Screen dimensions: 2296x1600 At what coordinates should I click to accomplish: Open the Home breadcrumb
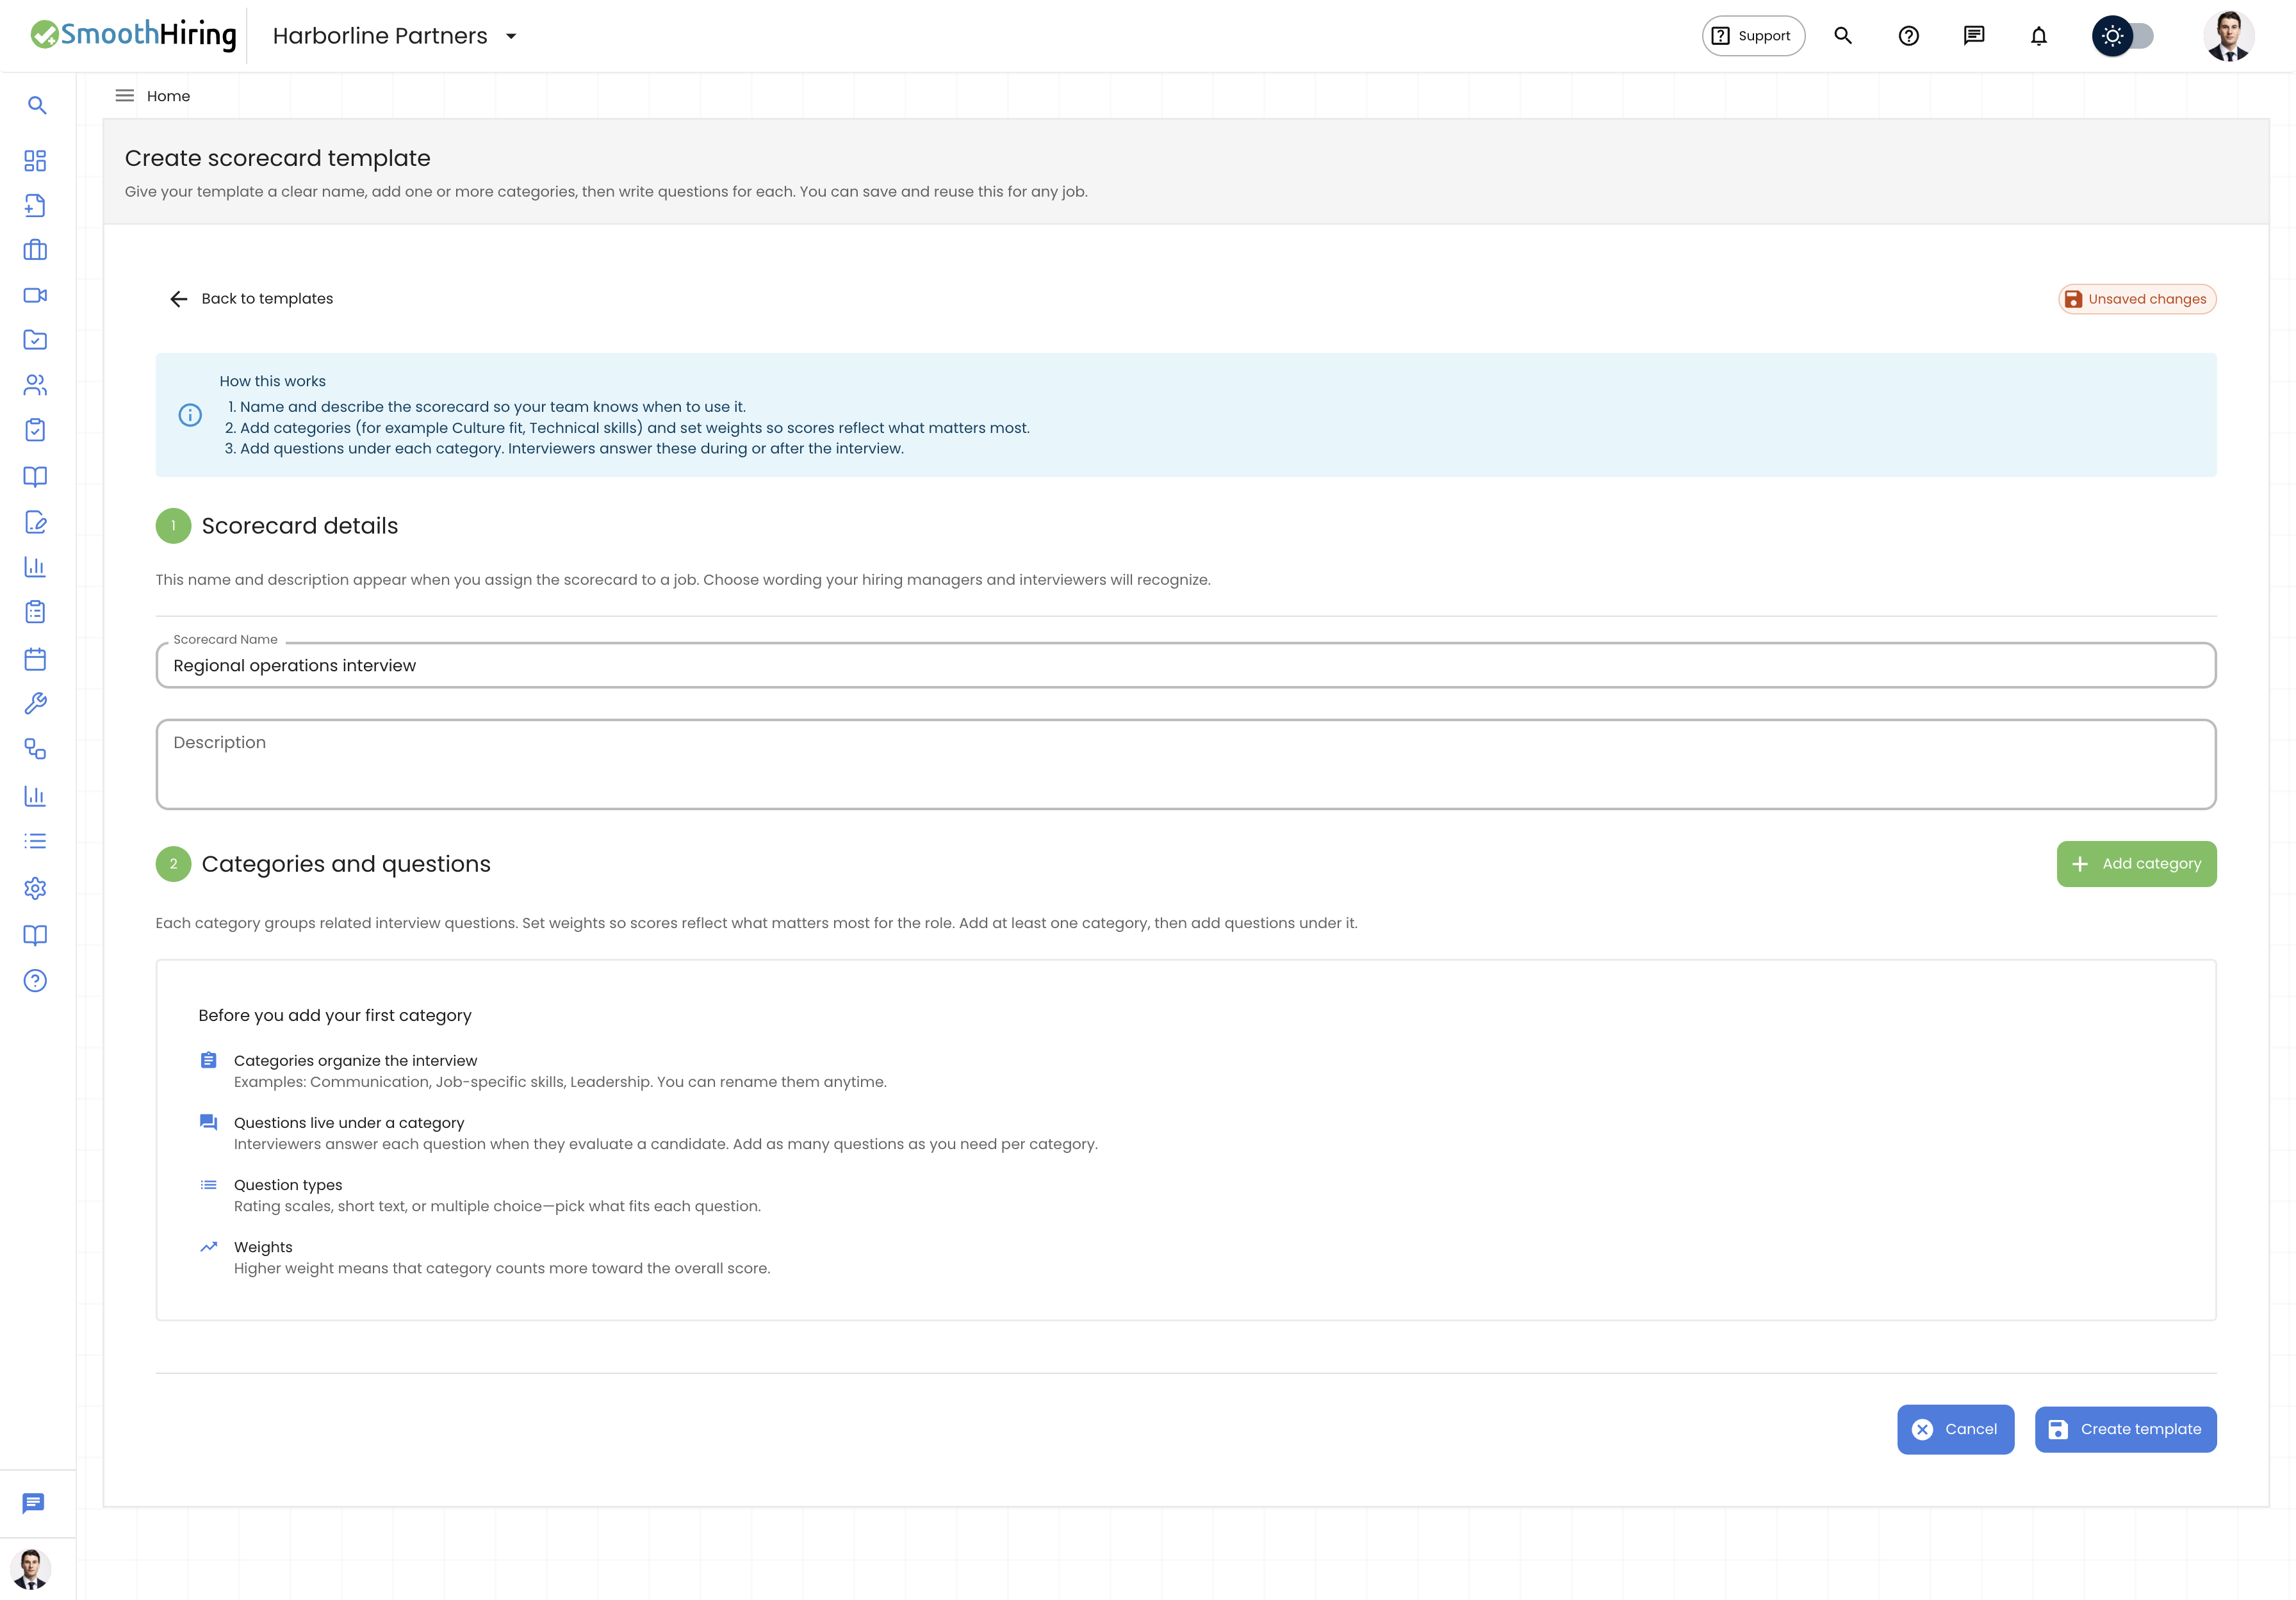click(168, 96)
